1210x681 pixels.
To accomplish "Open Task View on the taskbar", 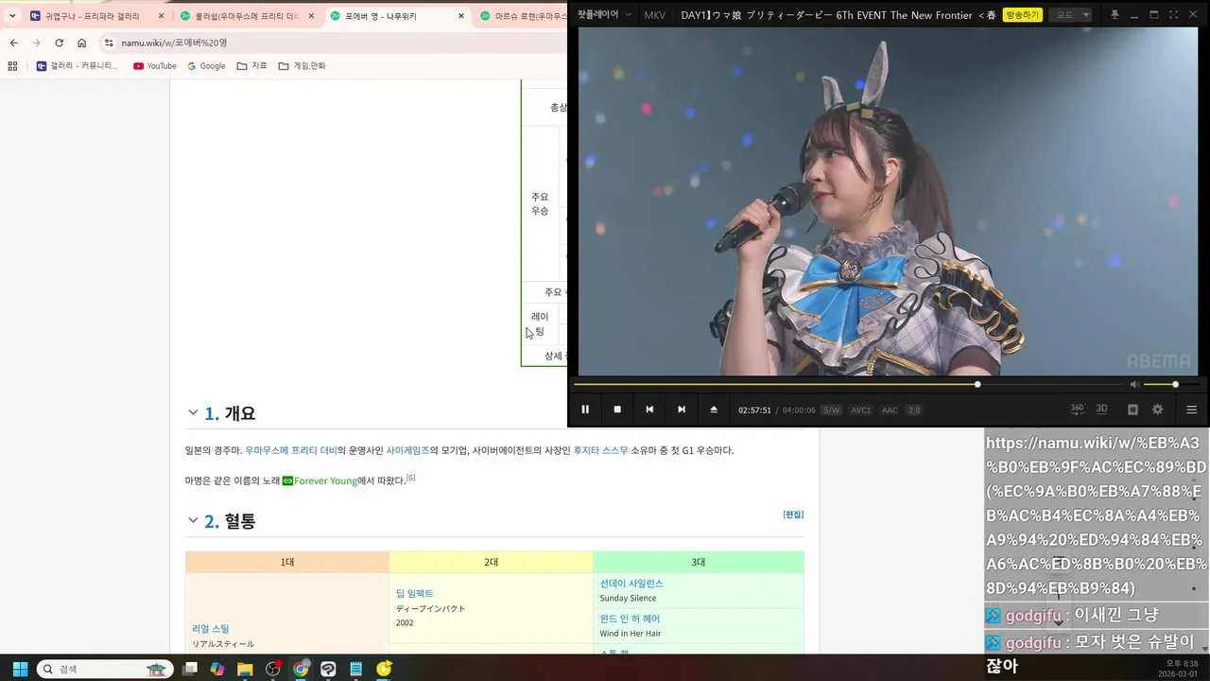I will point(190,669).
